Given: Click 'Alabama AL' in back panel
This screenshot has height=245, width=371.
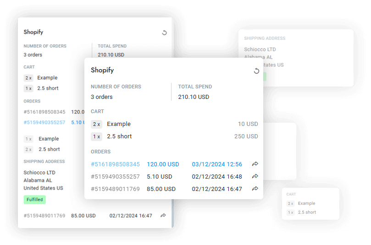Looking at the screenshot, I should click(x=38, y=180).
